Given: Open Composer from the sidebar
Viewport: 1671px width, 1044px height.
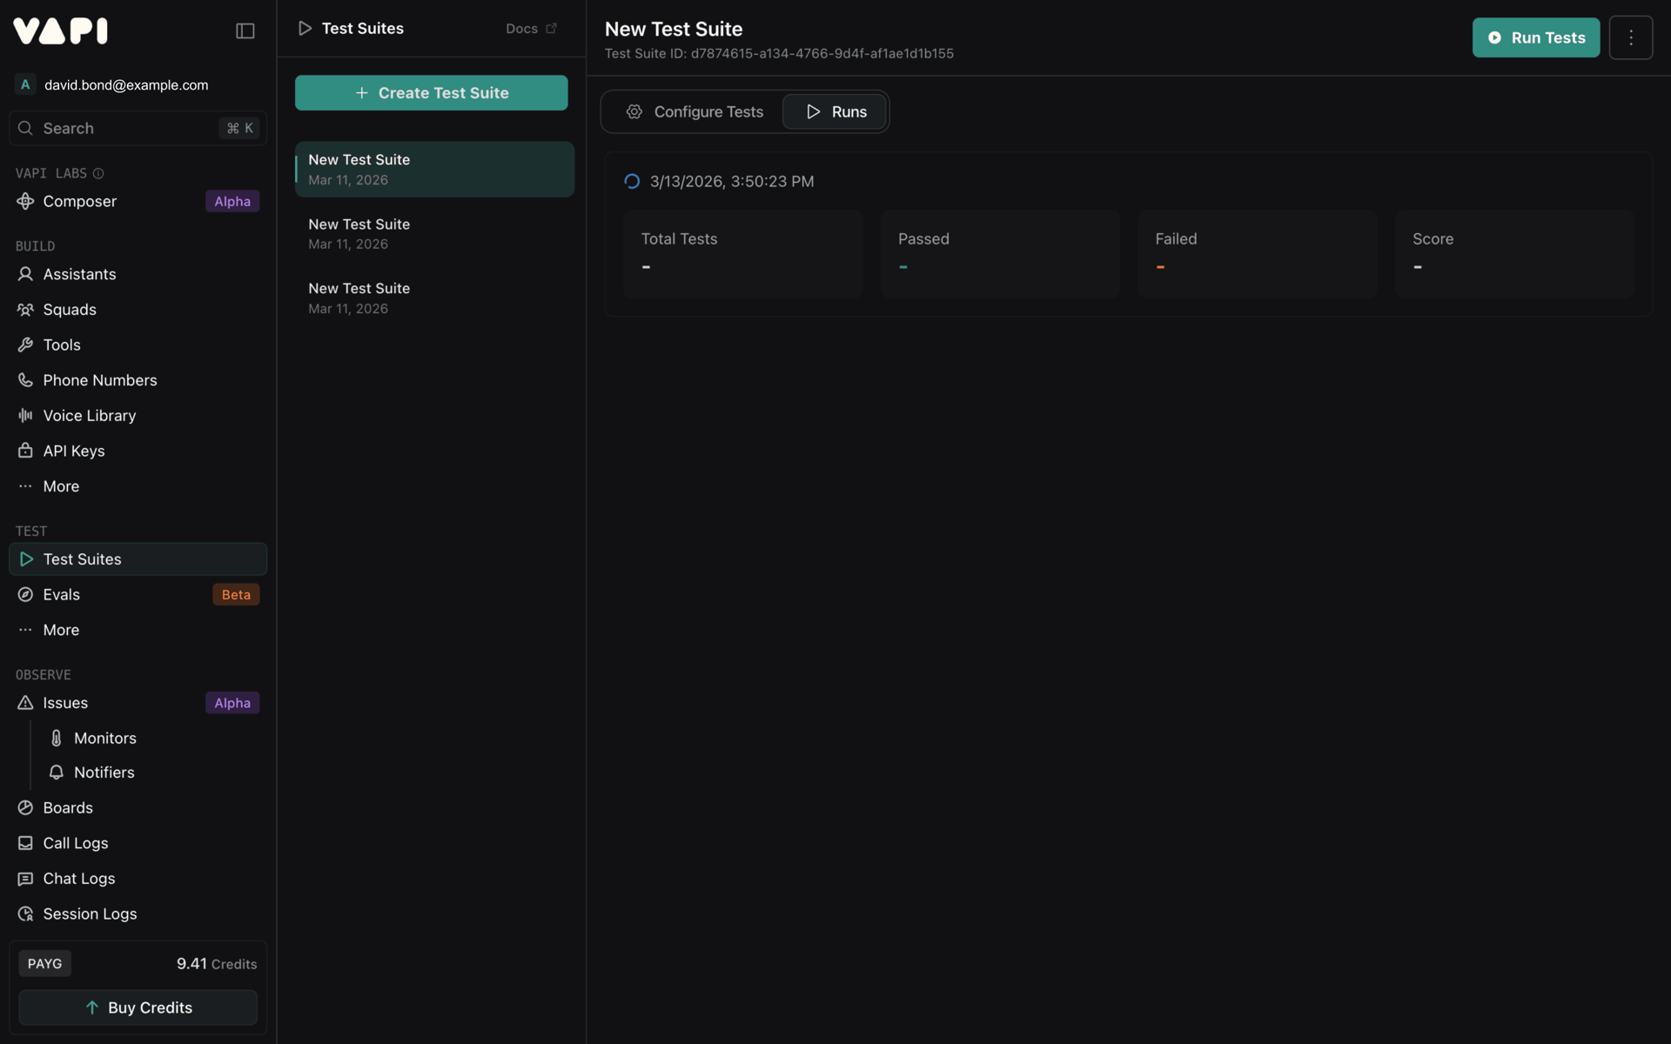Looking at the screenshot, I should (x=138, y=201).
